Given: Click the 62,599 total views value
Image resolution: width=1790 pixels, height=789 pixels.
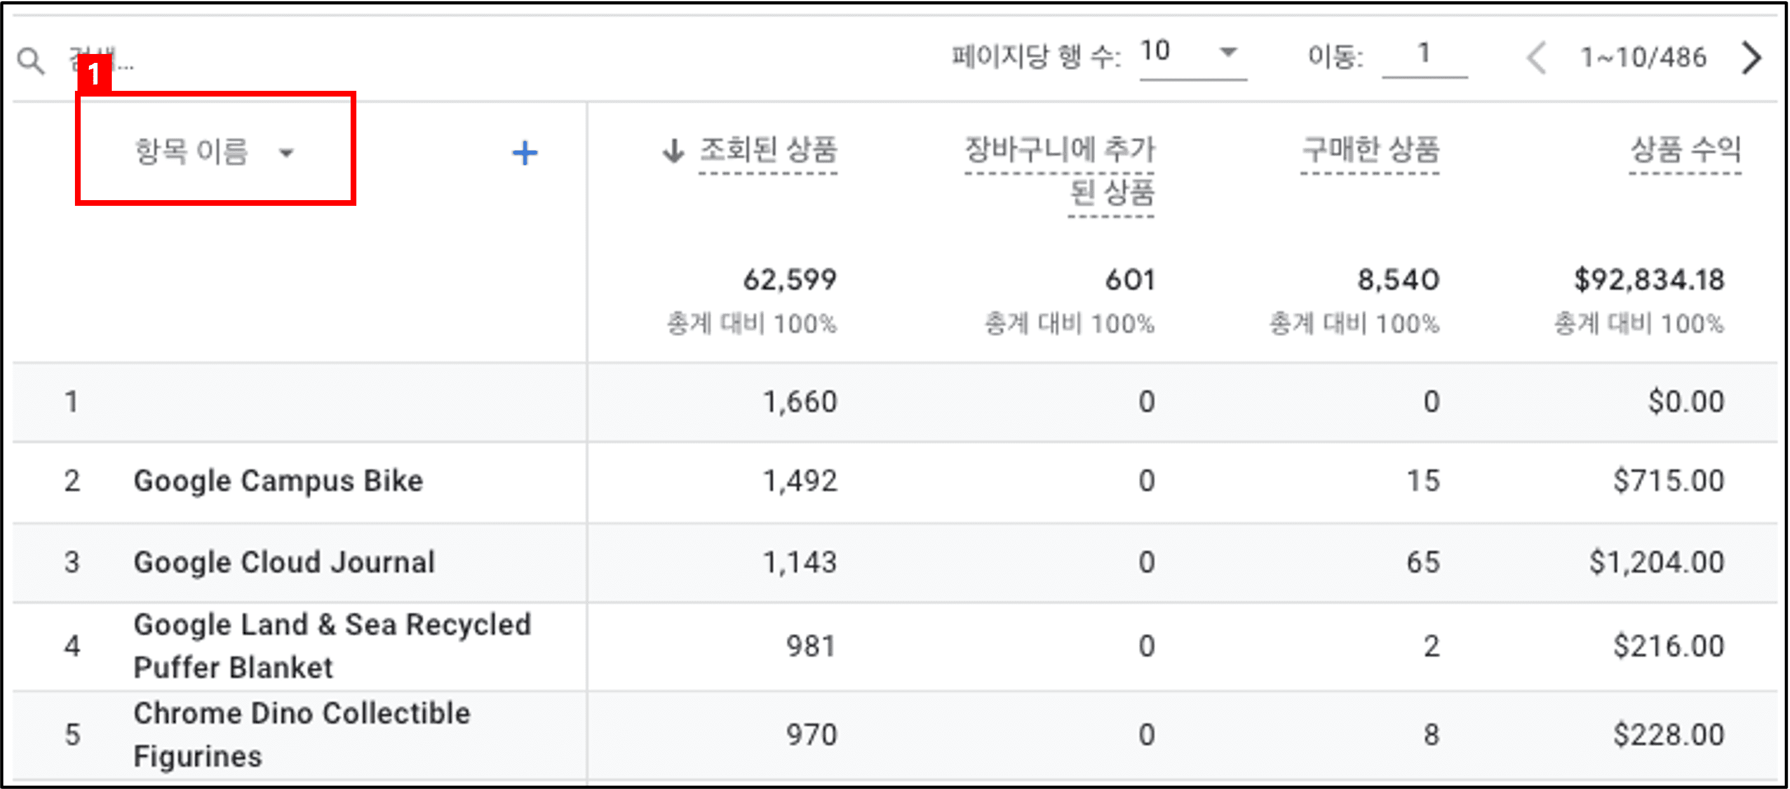Looking at the screenshot, I should coord(790,280).
